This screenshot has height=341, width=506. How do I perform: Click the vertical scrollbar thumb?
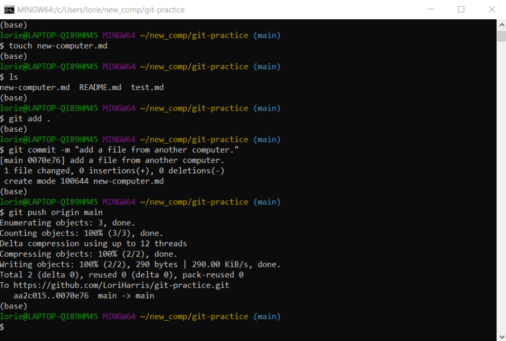[x=501, y=37]
